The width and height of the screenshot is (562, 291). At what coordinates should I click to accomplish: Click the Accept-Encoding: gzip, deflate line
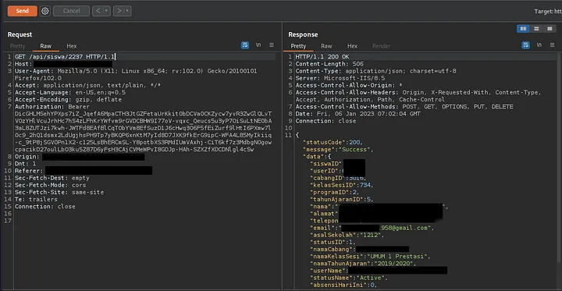(68, 100)
